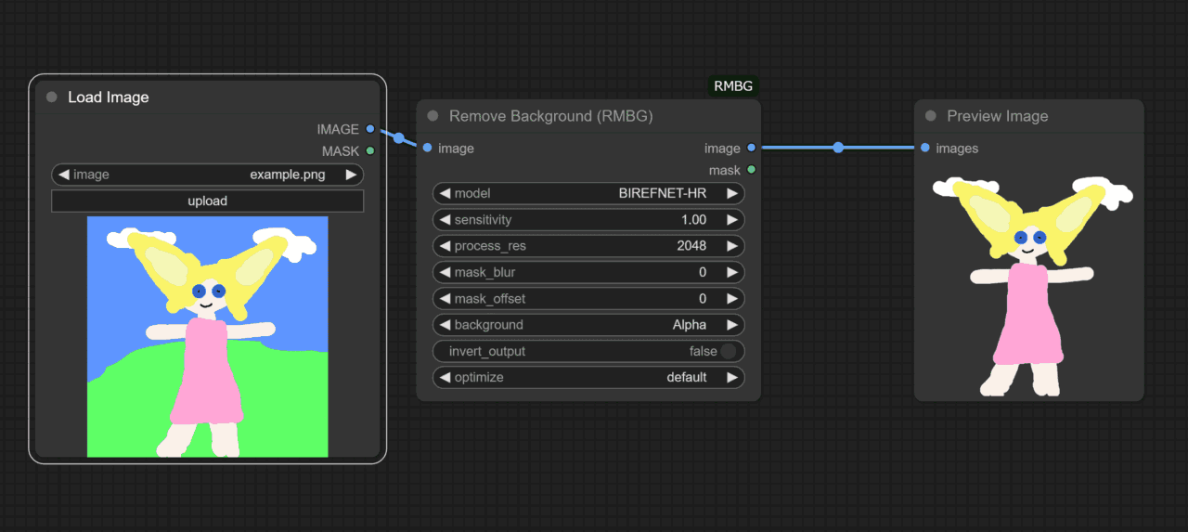The image size is (1188, 532).
Task: Click the mask output socket on RMBG node
Action: 751,170
